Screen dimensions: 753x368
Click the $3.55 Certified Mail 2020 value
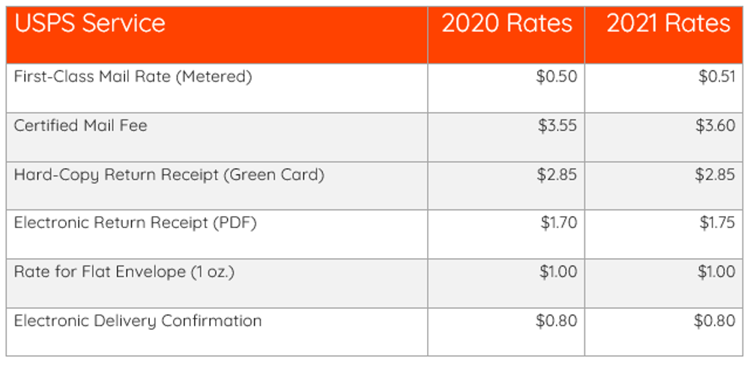click(557, 126)
